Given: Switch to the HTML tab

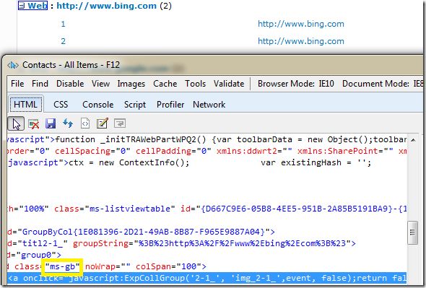Looking at the screenshot, I should click(25, 105).
